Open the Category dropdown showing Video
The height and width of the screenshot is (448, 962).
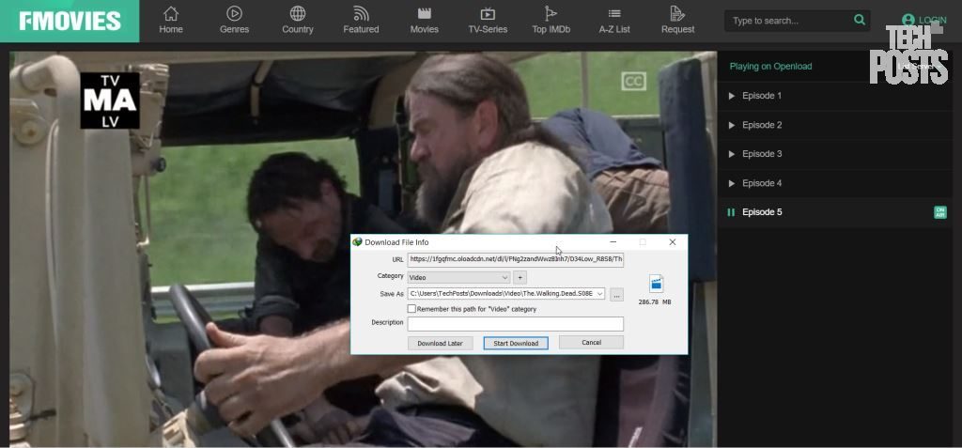pos(458,277)
